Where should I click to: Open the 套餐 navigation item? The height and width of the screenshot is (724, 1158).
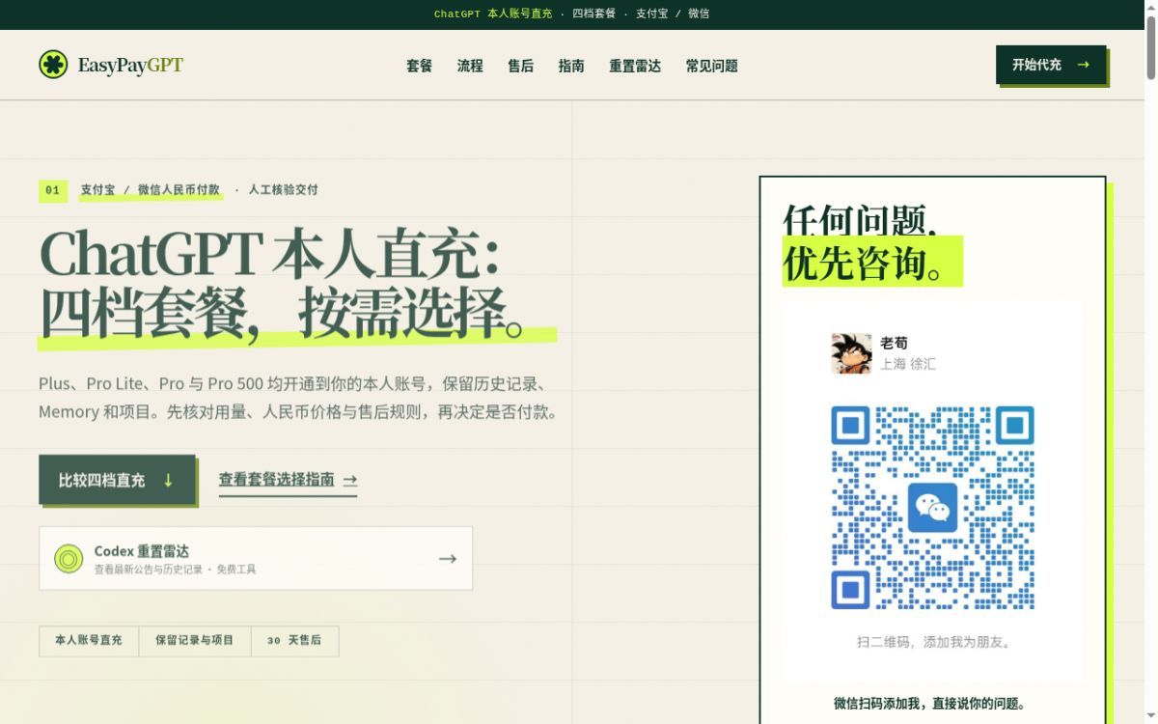pyautogui.click(x=419, y=66)
